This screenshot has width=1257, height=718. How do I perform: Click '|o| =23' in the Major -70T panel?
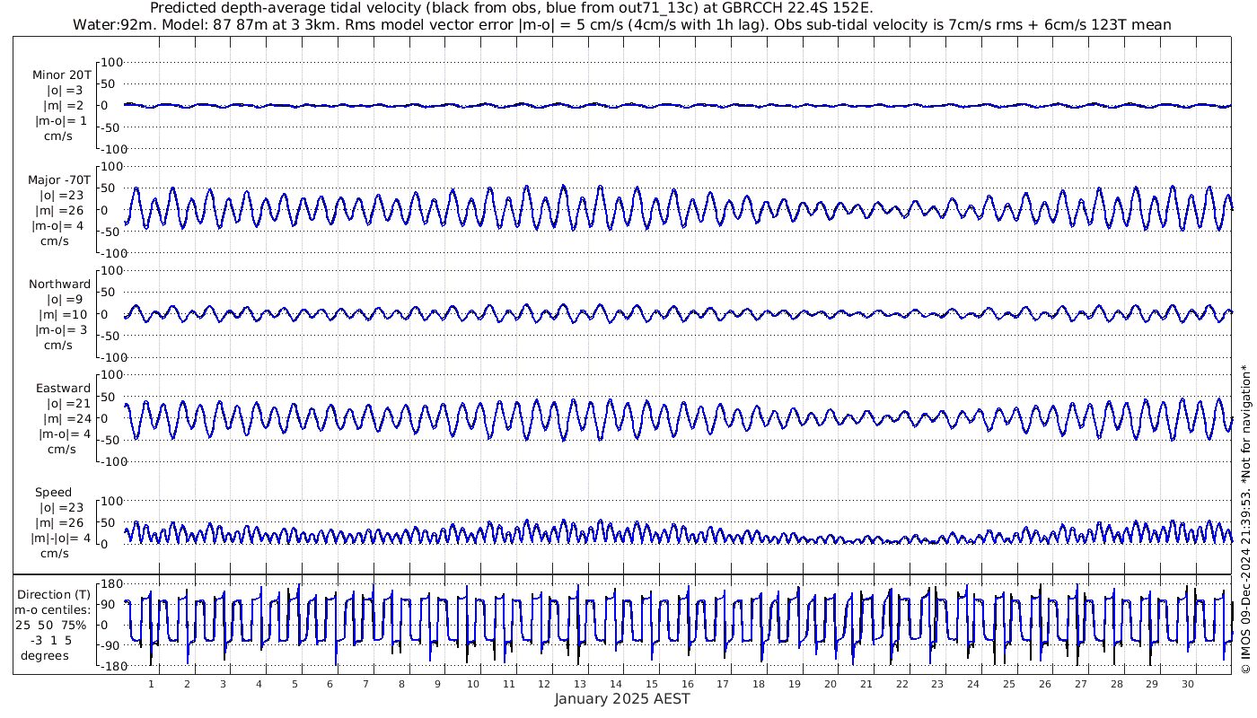[60, 196]
